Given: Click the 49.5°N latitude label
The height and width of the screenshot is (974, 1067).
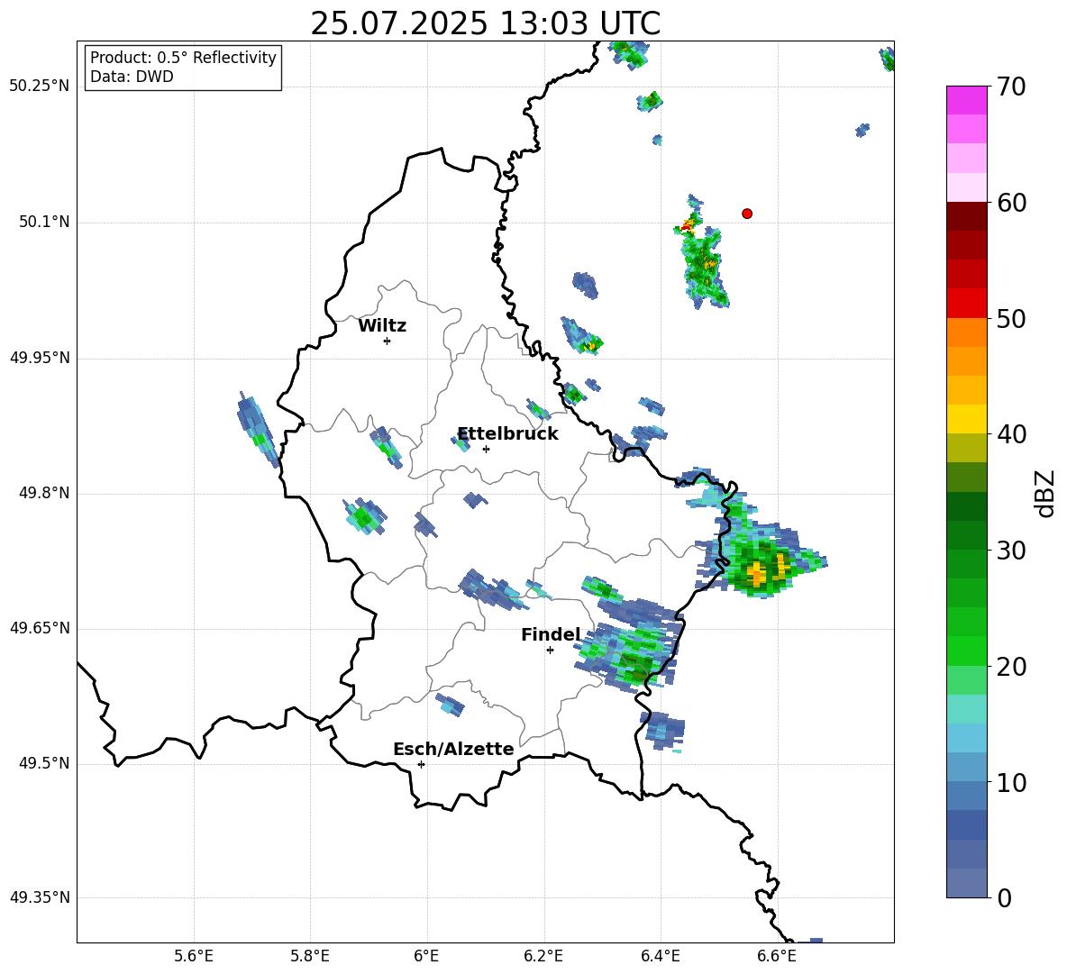Looking at the screenshot, I should [x=44, y=763].
